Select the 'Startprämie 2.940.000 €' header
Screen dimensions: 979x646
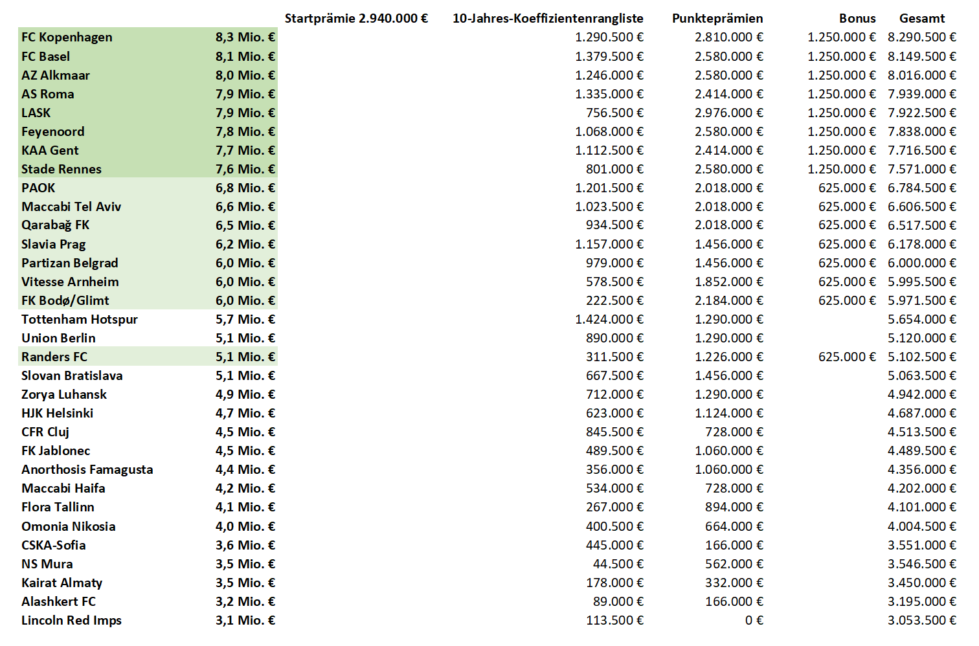pyautogui.click(x=356, y=18)
